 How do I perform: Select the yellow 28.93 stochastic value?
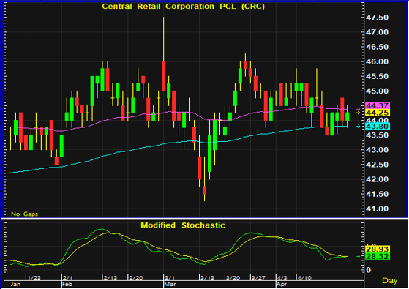pos(378,249)
